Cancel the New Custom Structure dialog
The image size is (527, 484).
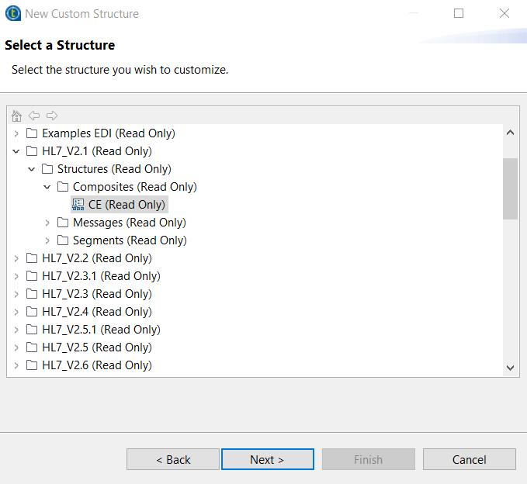click(x=469, y=459)
